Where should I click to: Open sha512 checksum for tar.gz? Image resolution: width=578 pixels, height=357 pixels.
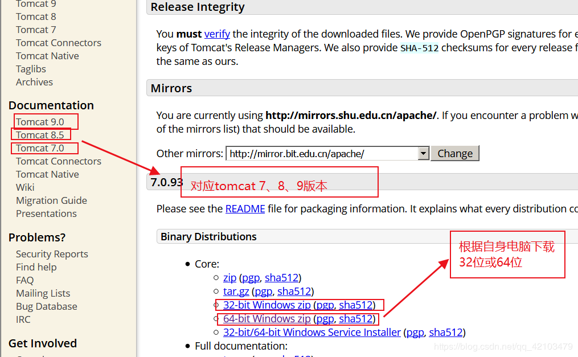294,292
